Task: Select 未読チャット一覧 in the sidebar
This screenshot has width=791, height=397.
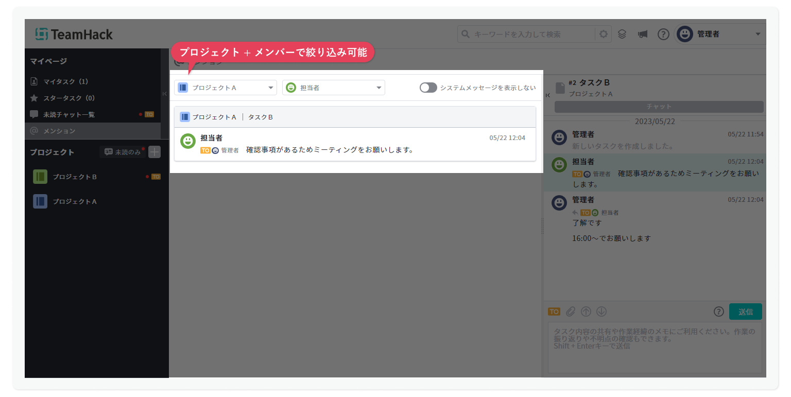Action: 68,114
